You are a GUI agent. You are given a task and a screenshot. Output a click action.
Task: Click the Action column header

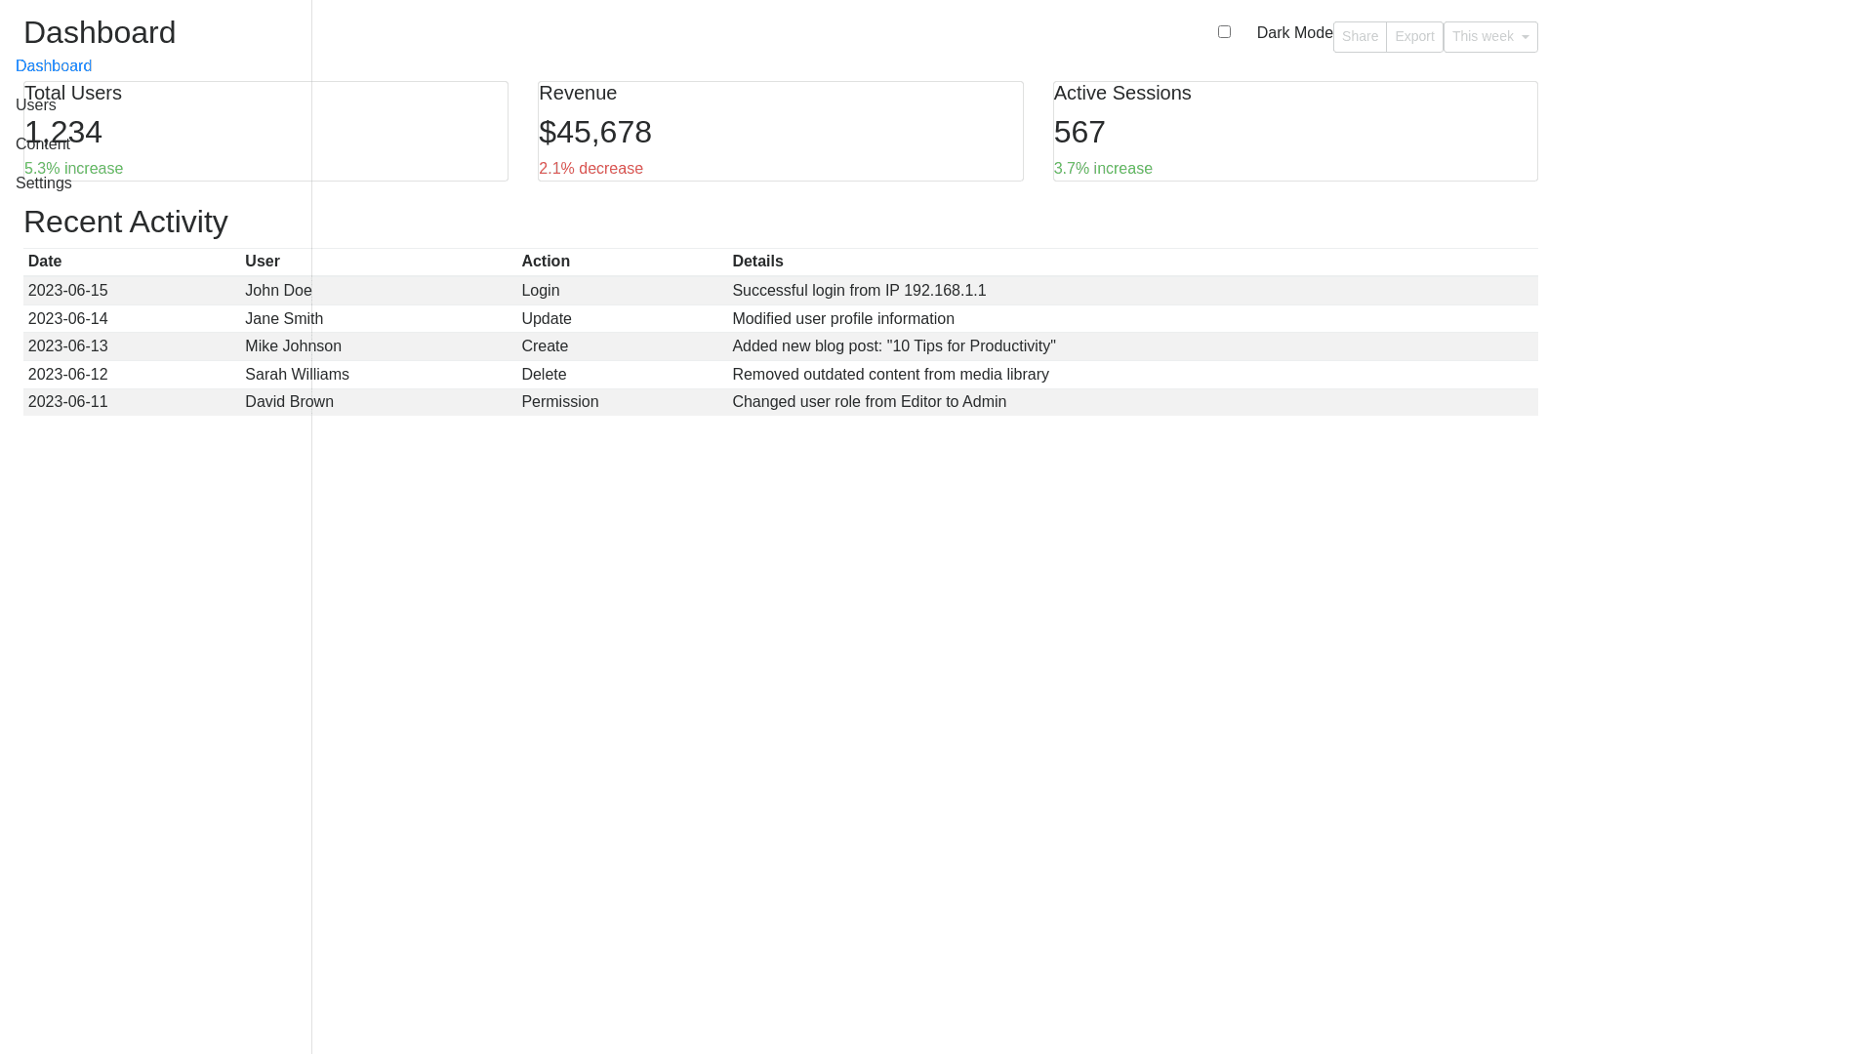pos(546,262)
